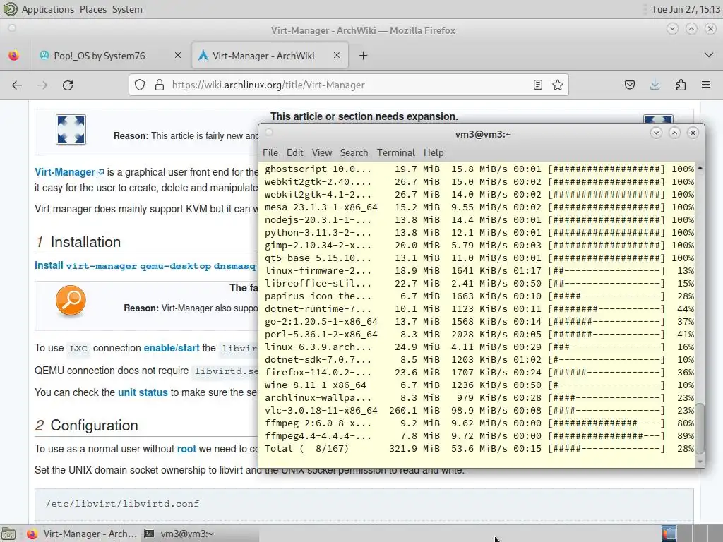Screen dimensions: 723x542
Task: Click the orange magnifier accuracy icon
Action: (x=71, y=301)
